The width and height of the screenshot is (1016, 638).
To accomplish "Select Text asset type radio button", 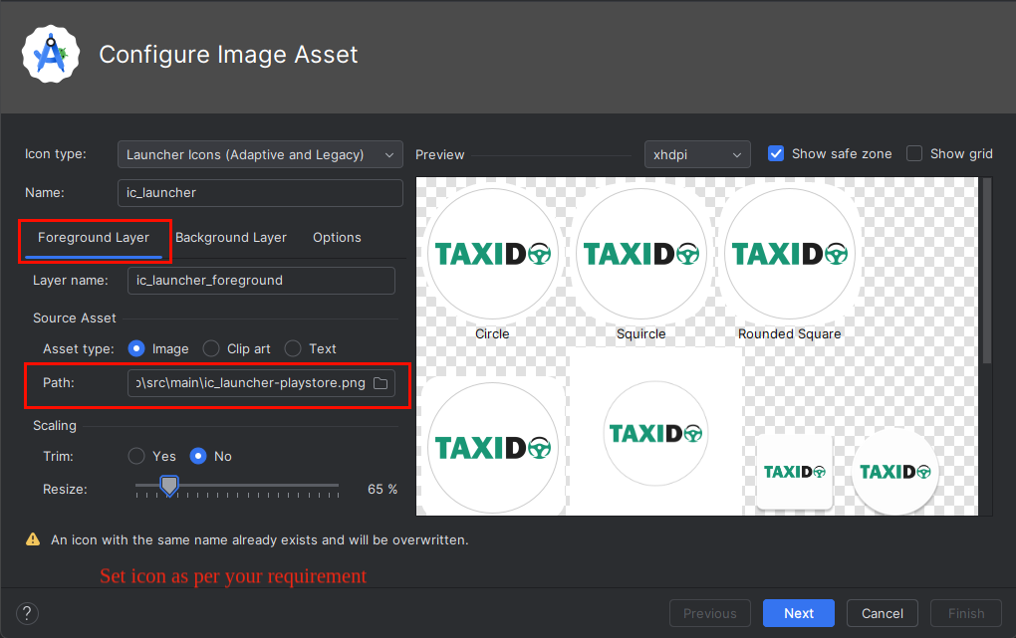I will 293,348.
